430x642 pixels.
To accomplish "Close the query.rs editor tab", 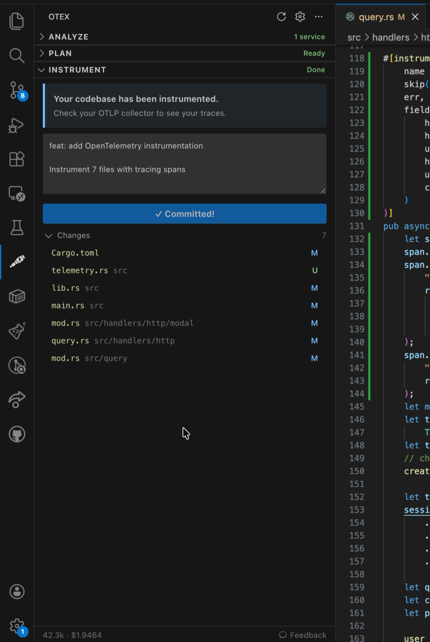I will [x=415, y=17].
